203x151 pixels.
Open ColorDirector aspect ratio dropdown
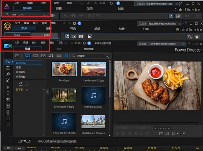click(x=103, y=3)
